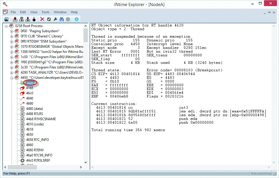The width and height of the screenshot is (279, 178).
Task: Select object 4618 in the tree
Action: [30, 129]
